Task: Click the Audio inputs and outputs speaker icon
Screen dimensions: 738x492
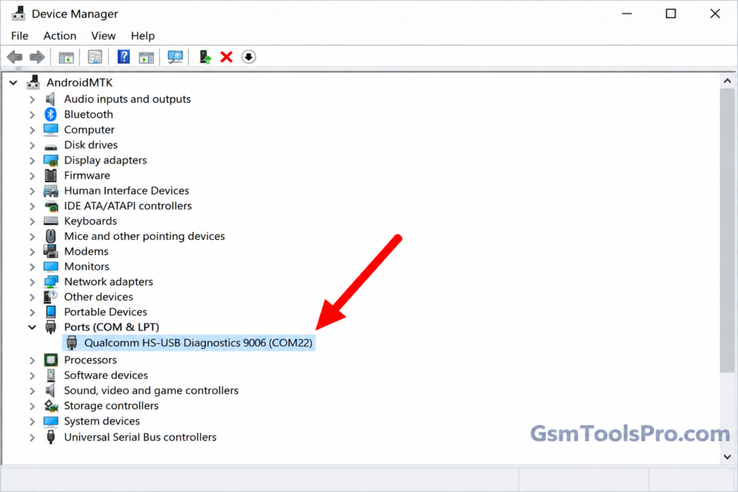Action: (50, 99)
